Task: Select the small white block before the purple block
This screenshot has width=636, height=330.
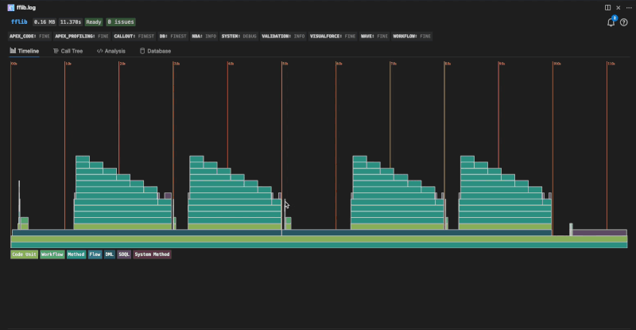Action: click(x=571, y=229)
